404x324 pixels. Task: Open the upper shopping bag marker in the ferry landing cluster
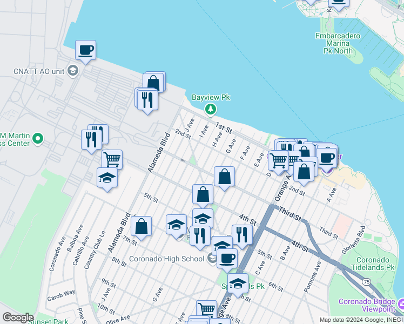304,151
